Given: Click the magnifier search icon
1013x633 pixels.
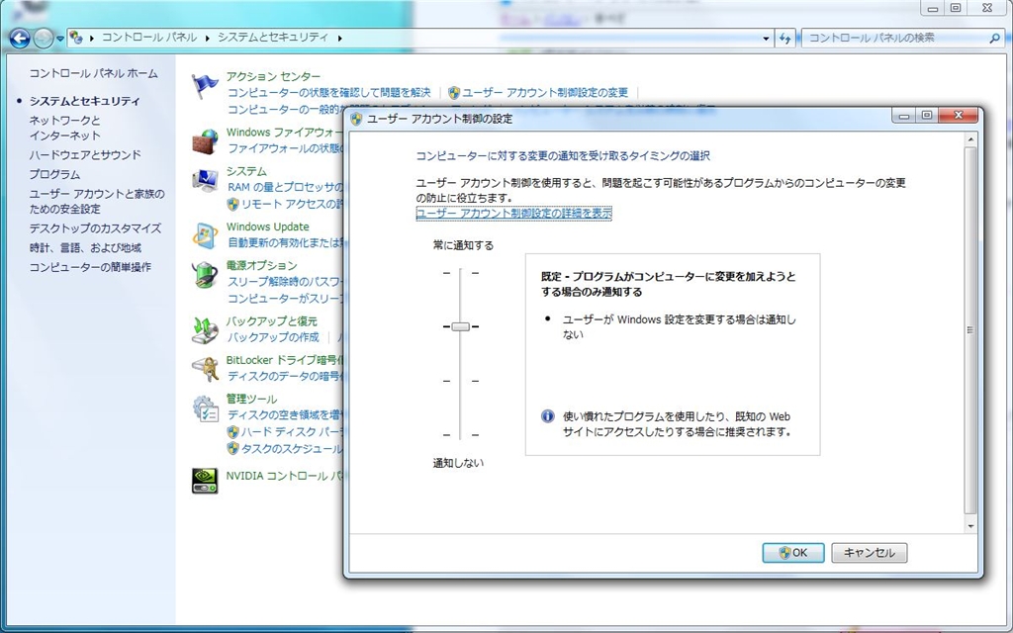Looking at the screenshot, I should point(994,39).
